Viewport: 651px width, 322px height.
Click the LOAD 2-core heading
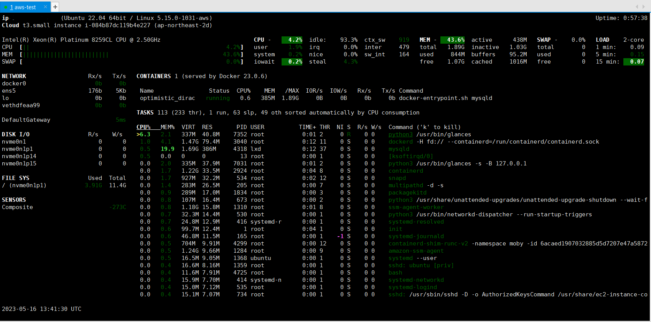[620, 40]
